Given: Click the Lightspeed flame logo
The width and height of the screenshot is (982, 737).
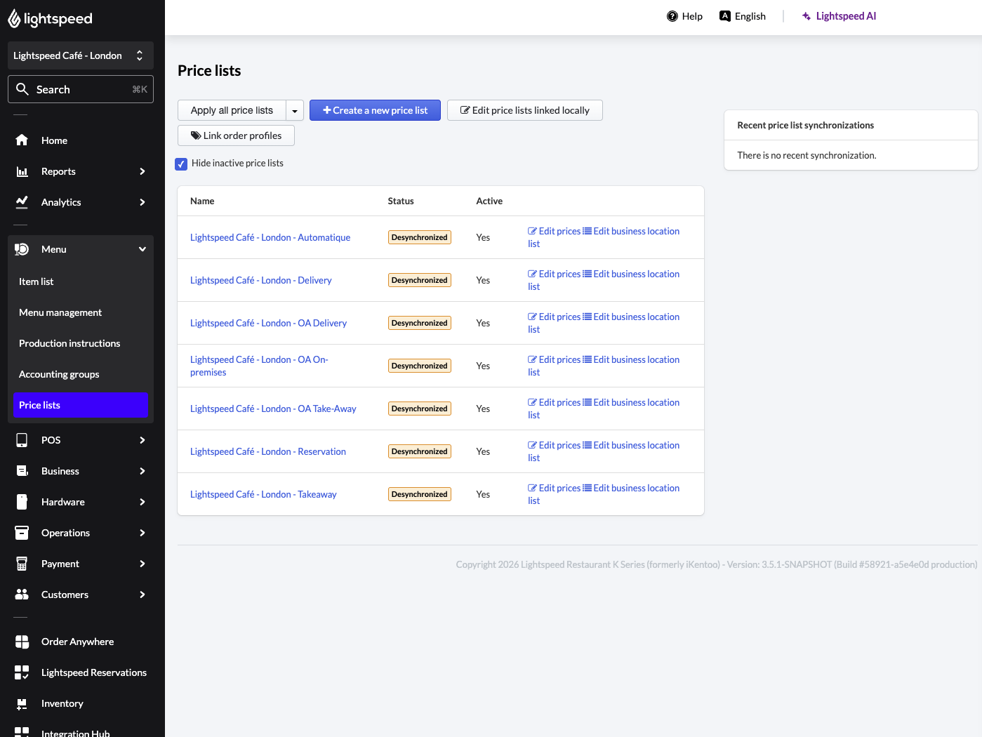Looking at the screenshot, I should 14,19.
